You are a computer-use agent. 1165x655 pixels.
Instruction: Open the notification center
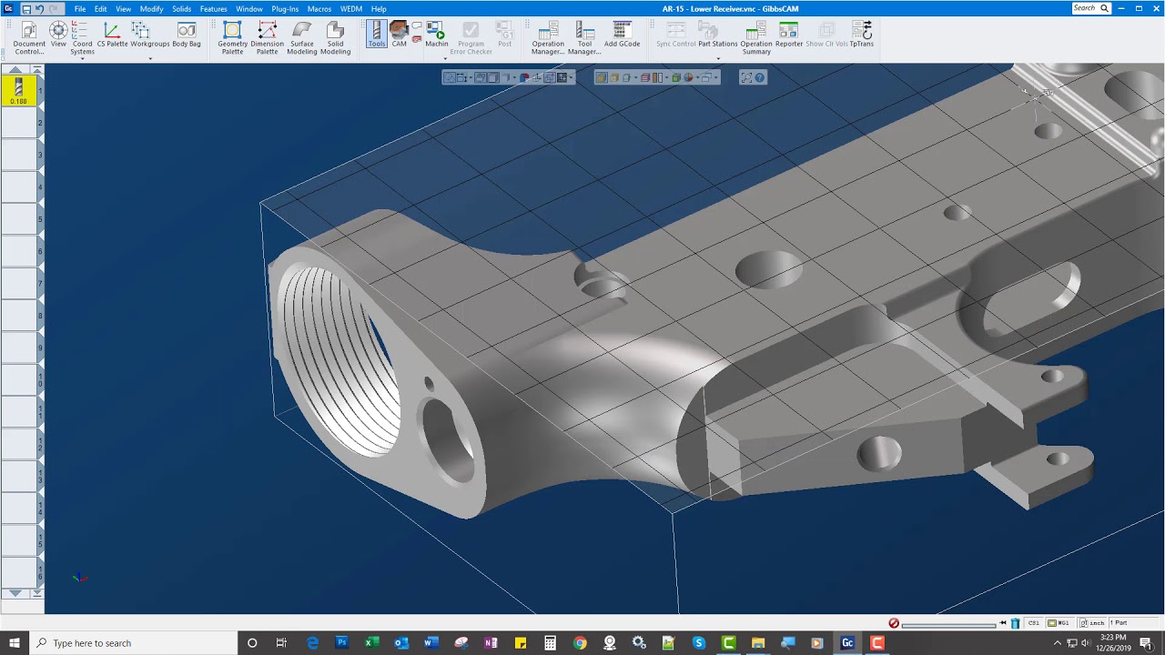(x=1146, y=643)
